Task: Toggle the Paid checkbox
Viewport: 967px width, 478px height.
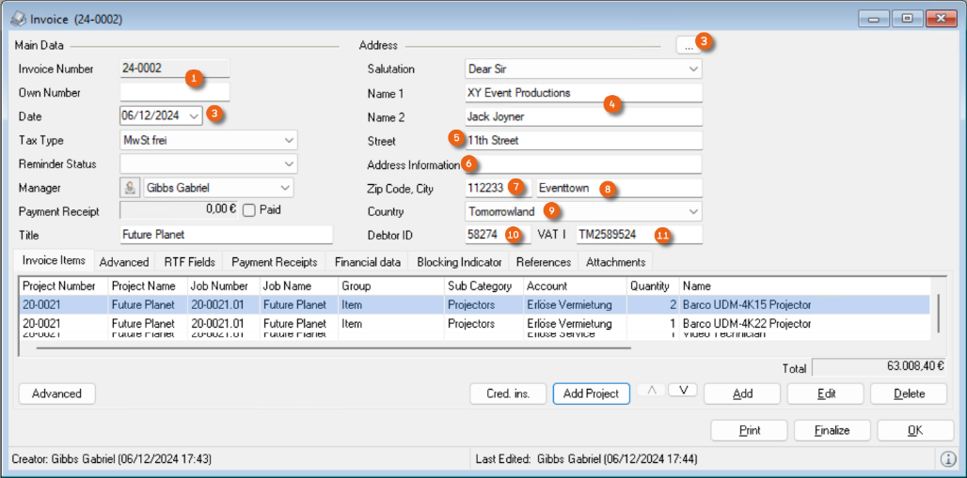Action: coord(249,210)
